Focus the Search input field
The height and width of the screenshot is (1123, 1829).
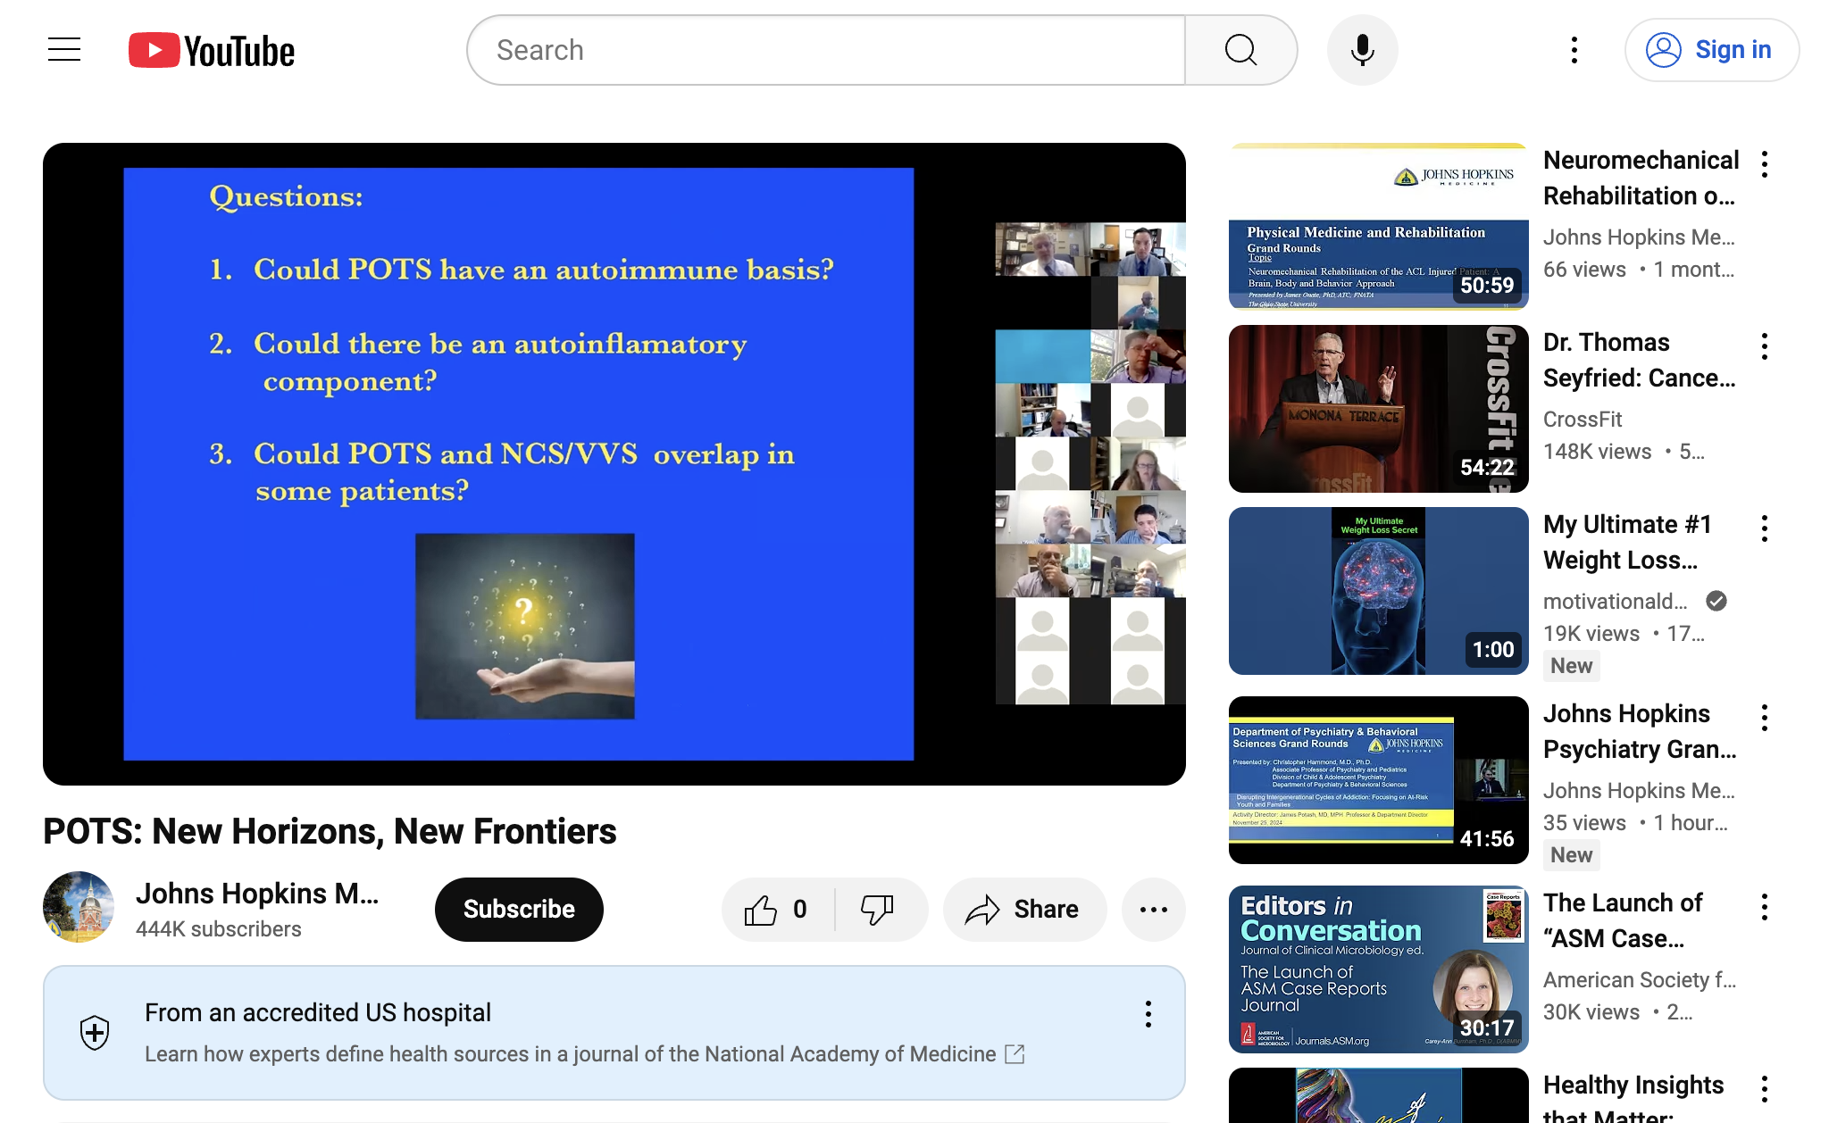point(826,50)
